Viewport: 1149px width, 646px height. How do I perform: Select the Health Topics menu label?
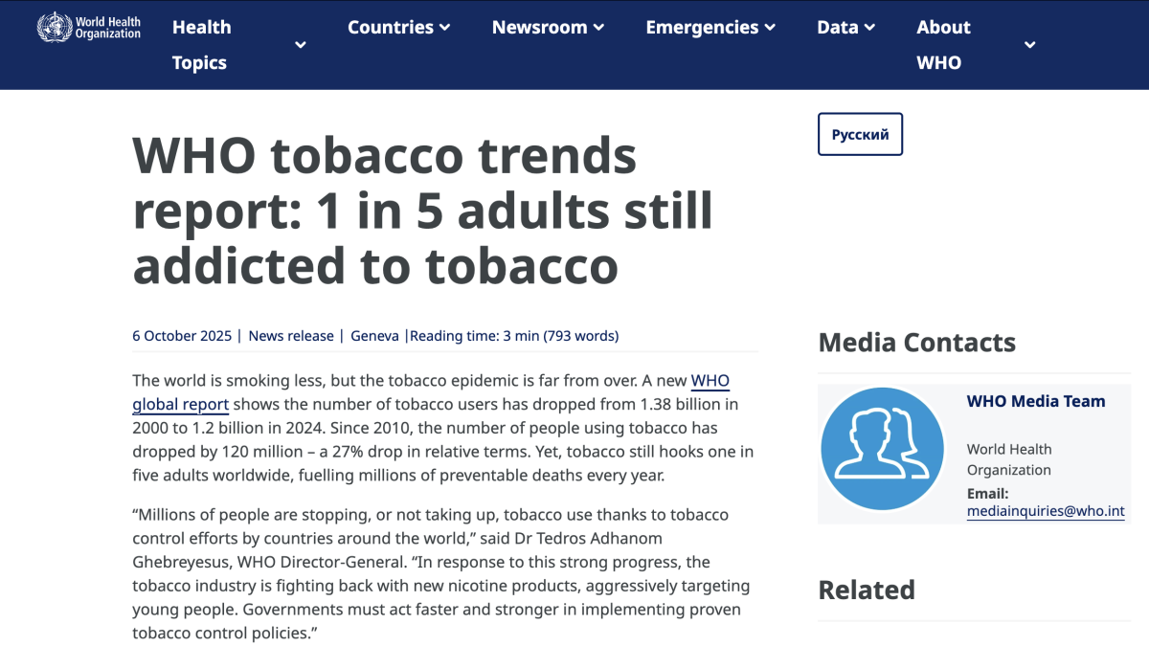click(201, 45)
